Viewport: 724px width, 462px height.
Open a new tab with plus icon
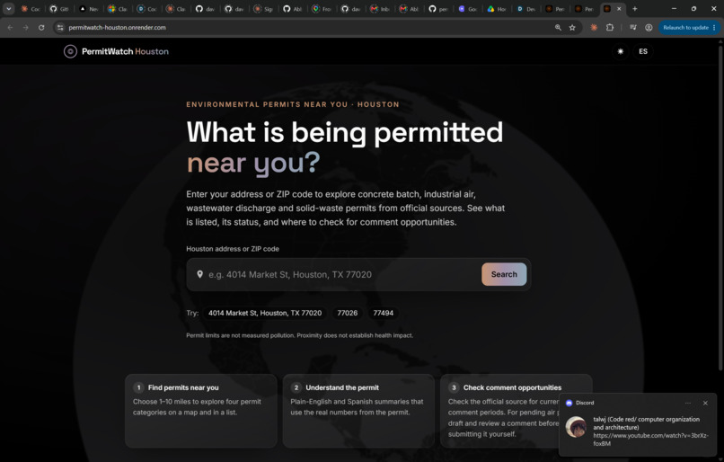pyautogui.click(x=635, y=9)
